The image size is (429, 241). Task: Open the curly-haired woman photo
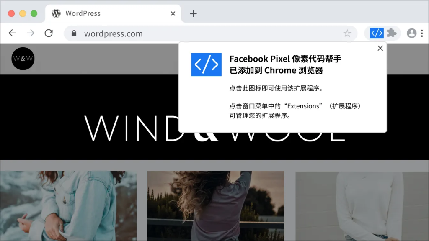click(216, 206)
